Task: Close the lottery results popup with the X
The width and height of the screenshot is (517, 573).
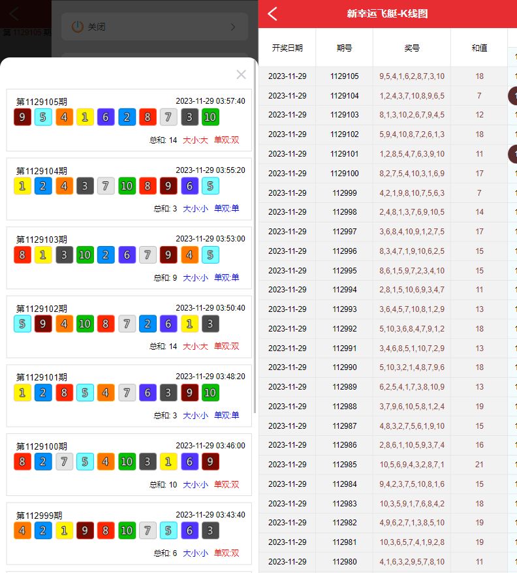Action: 241,74
